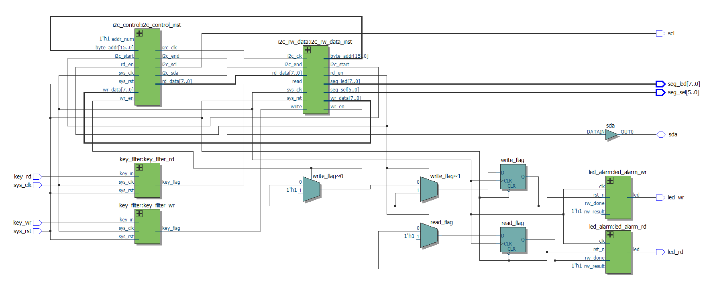707x286 pixels.
Task: Expand the i2c_rw_data_inst block plus icon
Action: click(307, 50)
